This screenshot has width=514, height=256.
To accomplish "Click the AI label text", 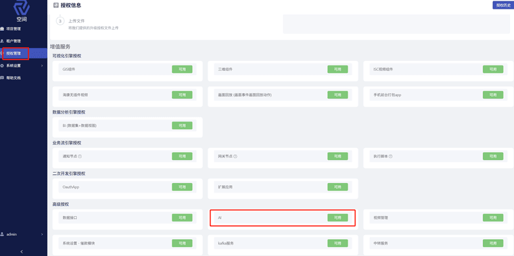I will pyautogui.click(x=220, y=217).
